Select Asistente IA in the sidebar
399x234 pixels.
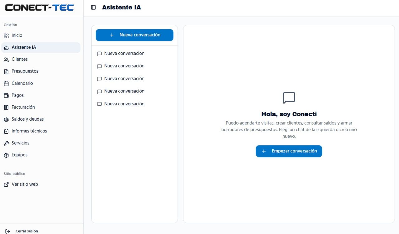coord(41,48)
